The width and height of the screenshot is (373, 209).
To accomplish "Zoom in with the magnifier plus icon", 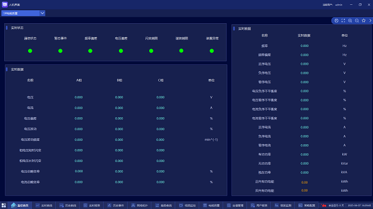I will pos(350,21).
